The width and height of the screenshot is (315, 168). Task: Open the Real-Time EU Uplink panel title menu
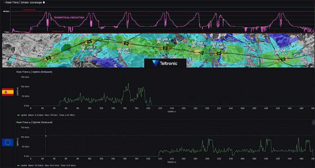[34, 122]
